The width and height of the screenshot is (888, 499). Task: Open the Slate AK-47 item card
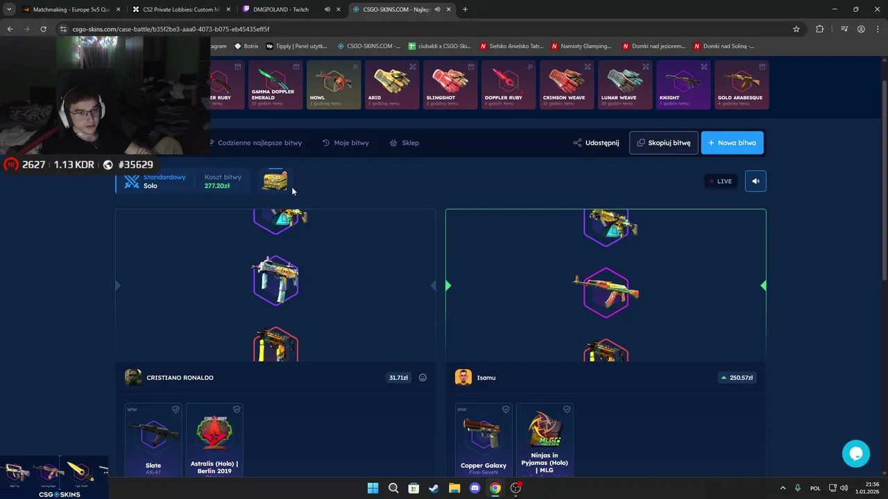tap(153, 440)
